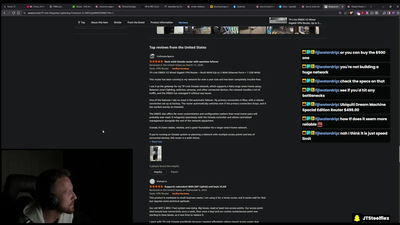The width and height of the screenshot is (400, 225).
Task: Switch to Speedtest by Ookla tab
Action: [174, 7]
